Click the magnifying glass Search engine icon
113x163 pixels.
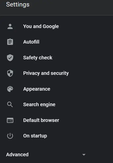(x=10, y=104)
